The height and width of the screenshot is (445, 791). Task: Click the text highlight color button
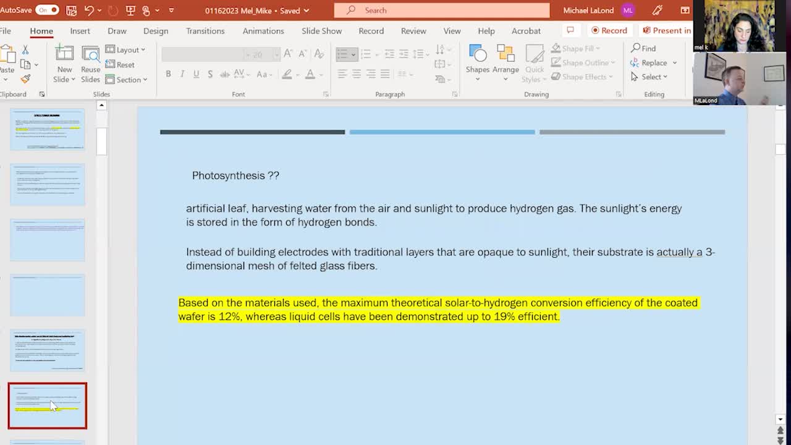click(287, 74)
